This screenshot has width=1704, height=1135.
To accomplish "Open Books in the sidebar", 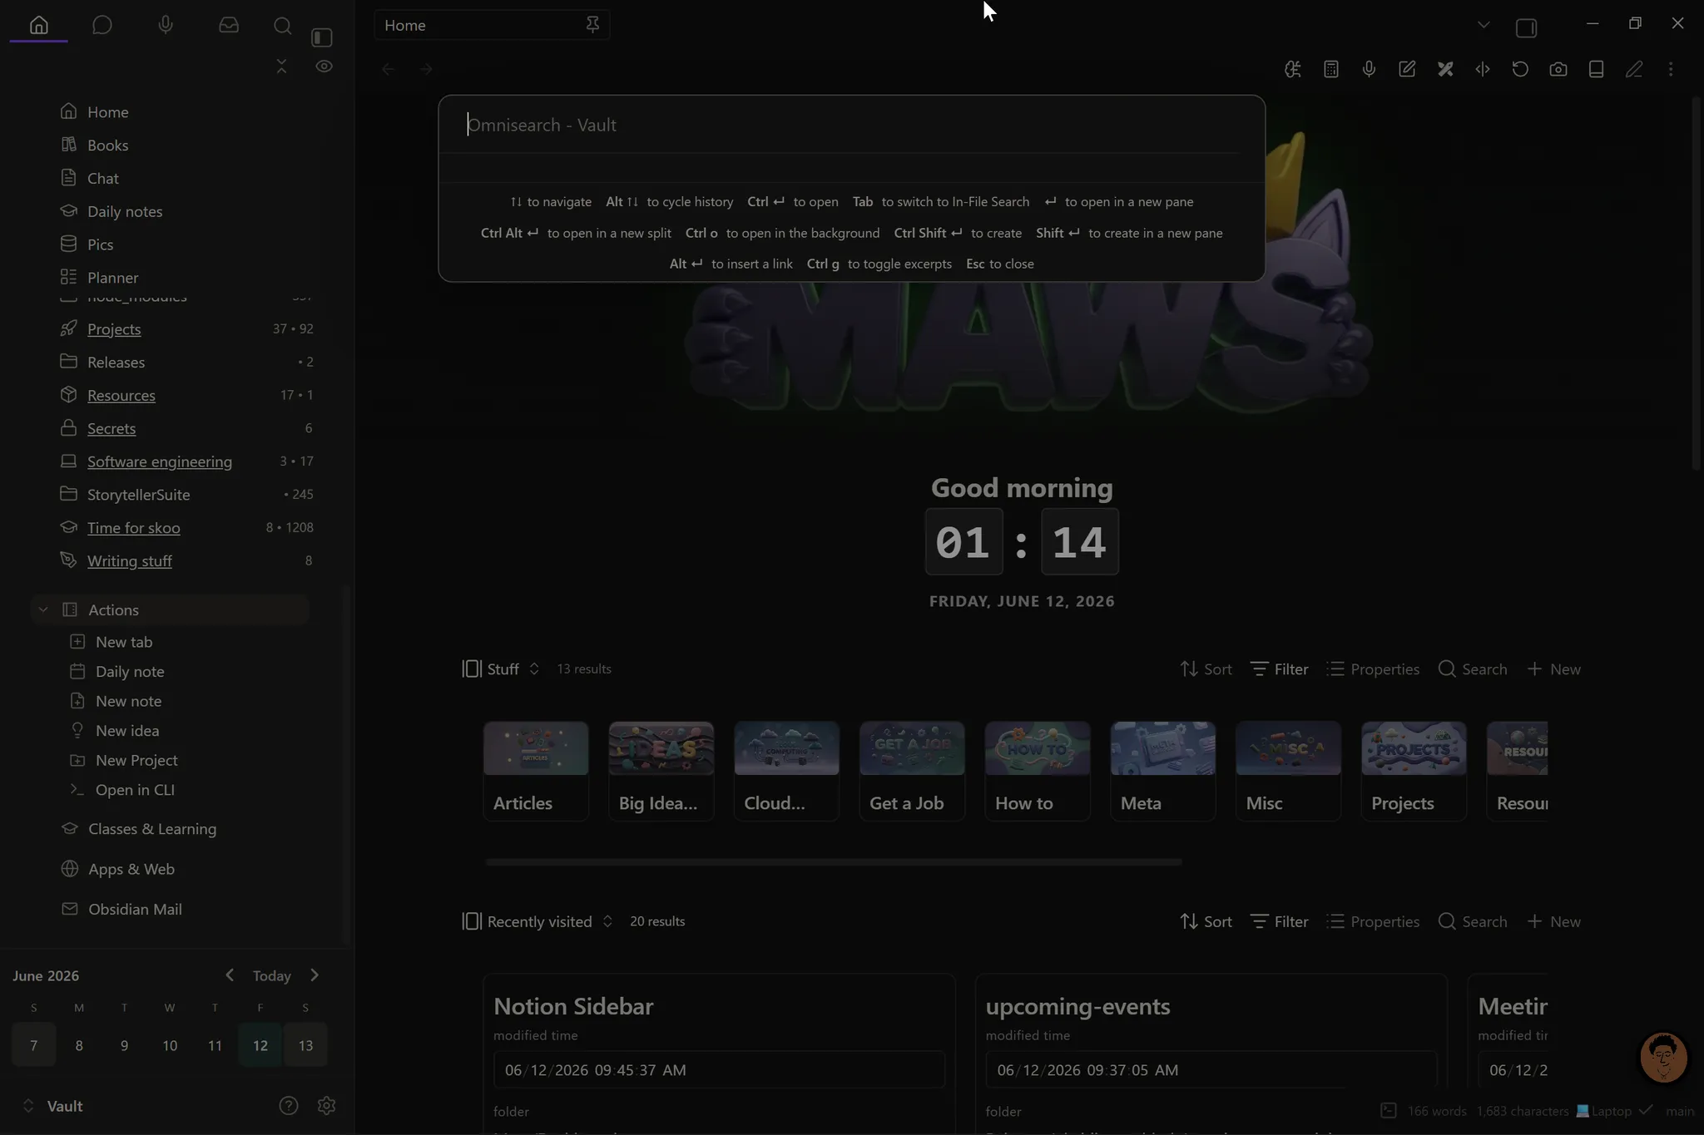I will click(108, 145).
